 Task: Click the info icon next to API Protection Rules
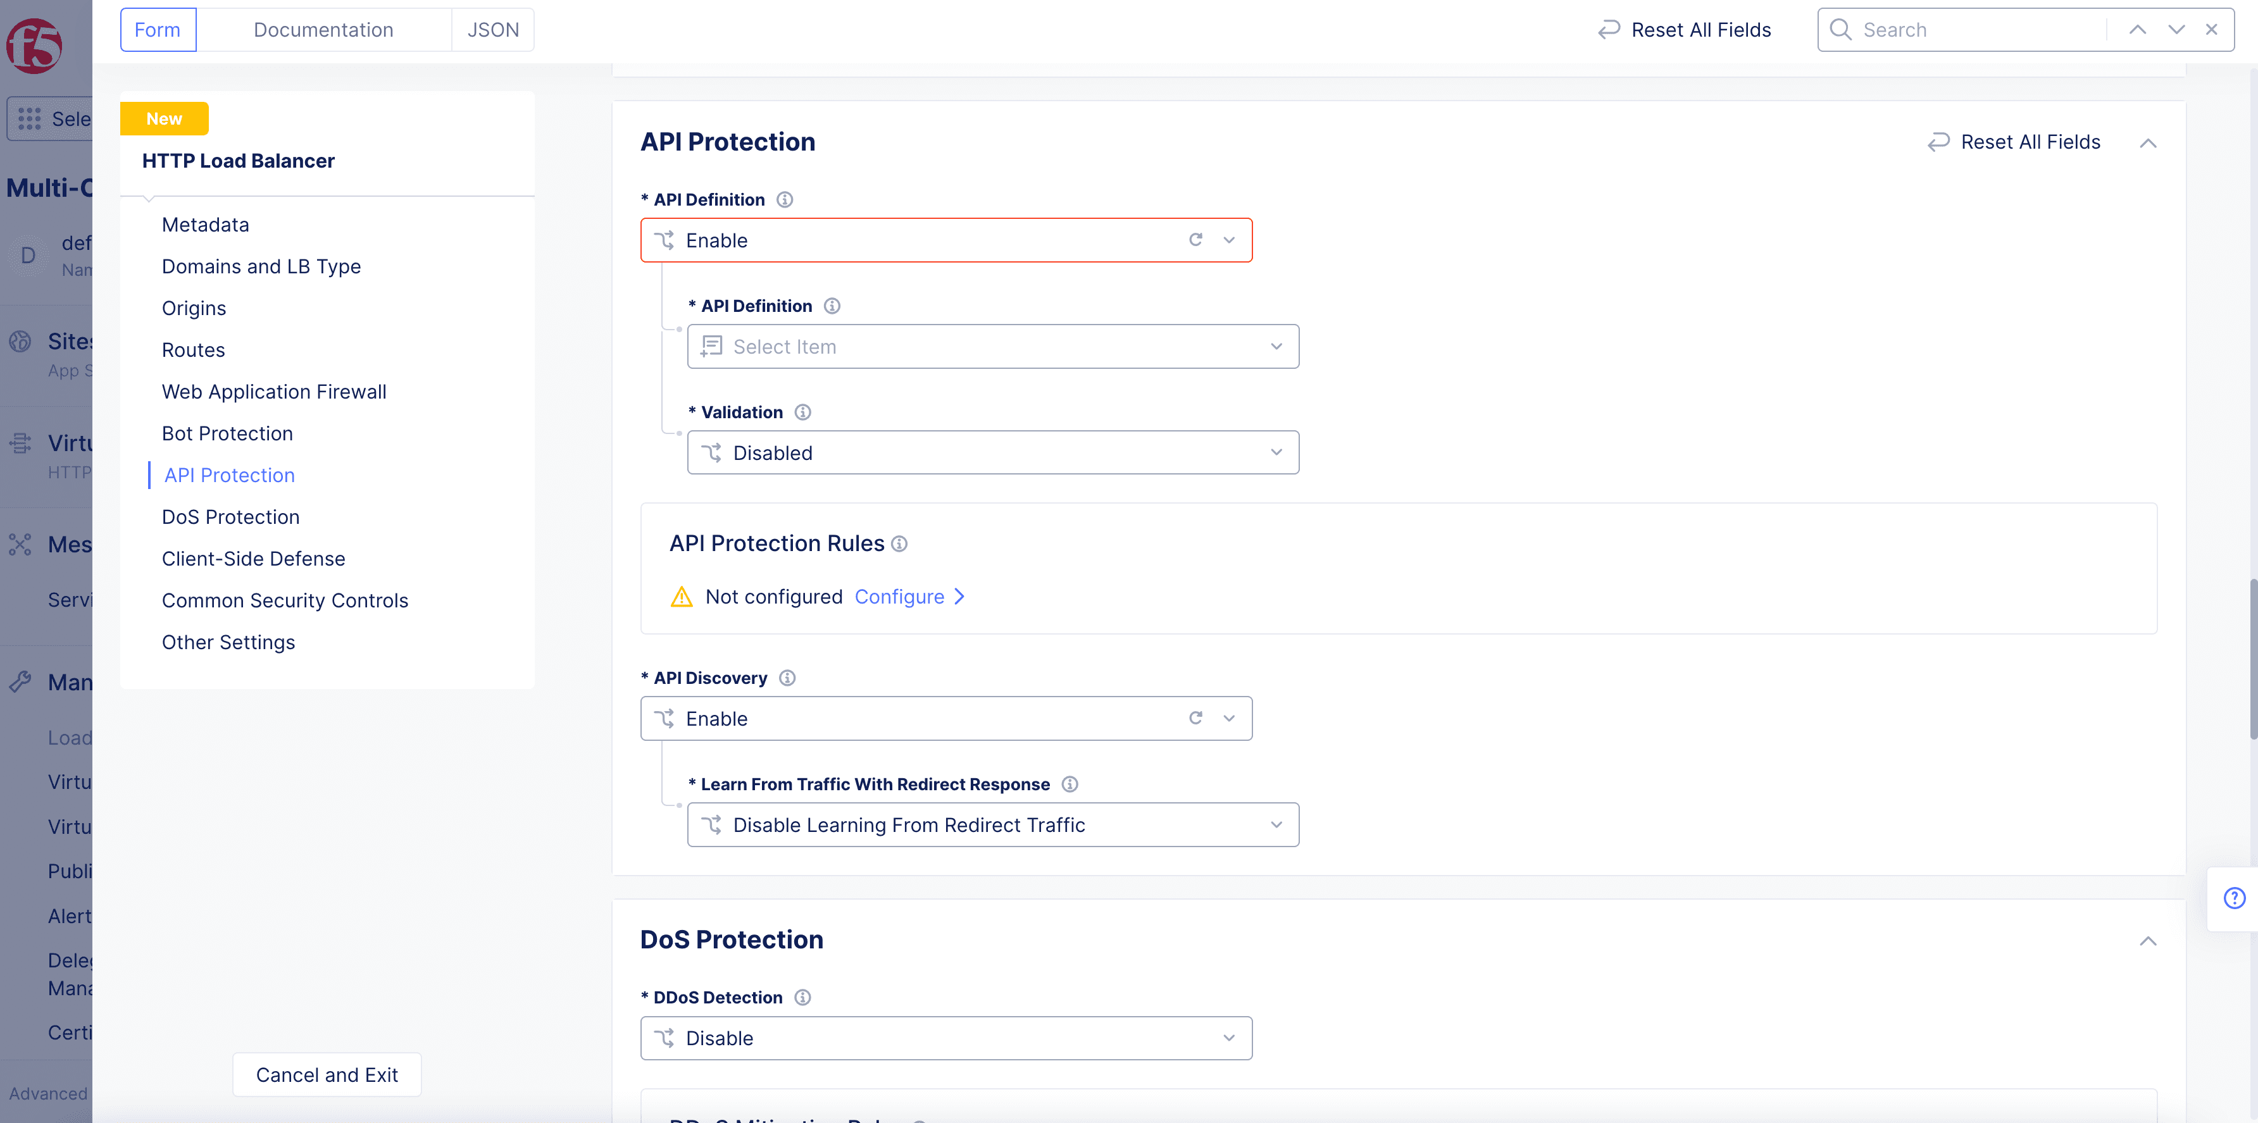pos(900,543)
